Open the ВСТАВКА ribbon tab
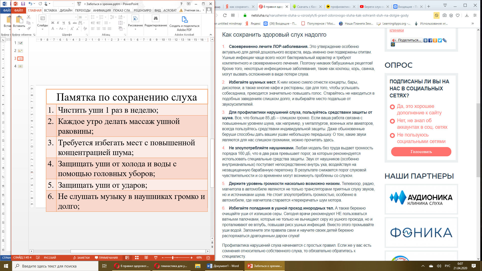The width and height of the screenshot is (482, 271). 50,10
